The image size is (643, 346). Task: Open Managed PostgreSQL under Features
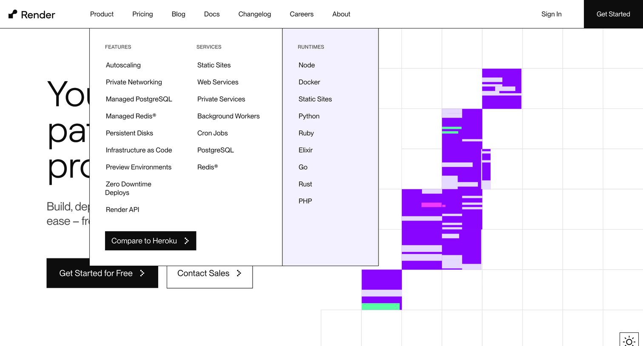point(139,99)
